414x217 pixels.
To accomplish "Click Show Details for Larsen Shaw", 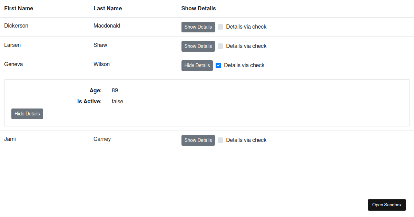I will [198, 46].
